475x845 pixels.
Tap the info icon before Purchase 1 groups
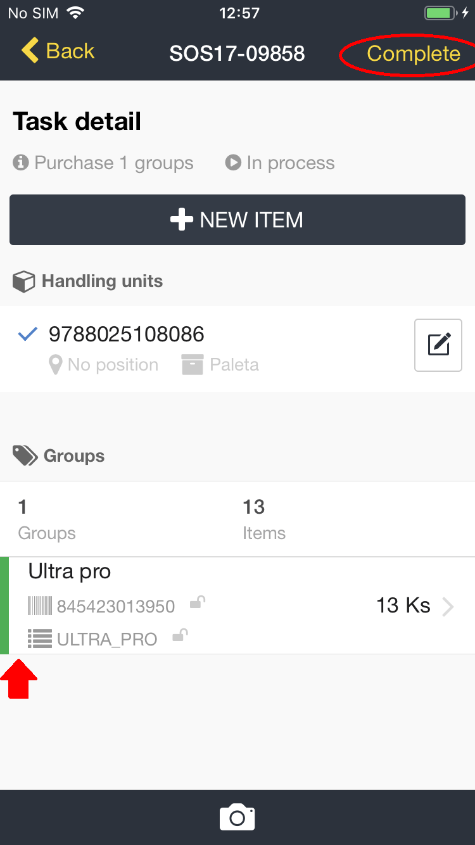point(21,163)
